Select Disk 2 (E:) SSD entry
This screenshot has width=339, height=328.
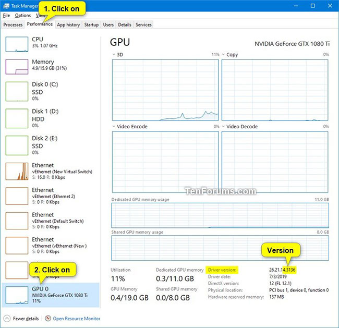tap(51, 145)
